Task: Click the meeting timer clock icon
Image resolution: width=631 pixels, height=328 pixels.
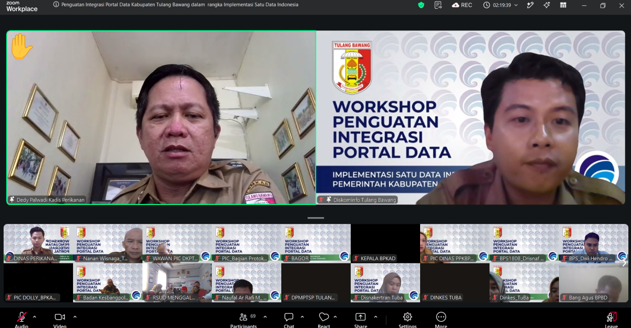Action: [486, 5]
